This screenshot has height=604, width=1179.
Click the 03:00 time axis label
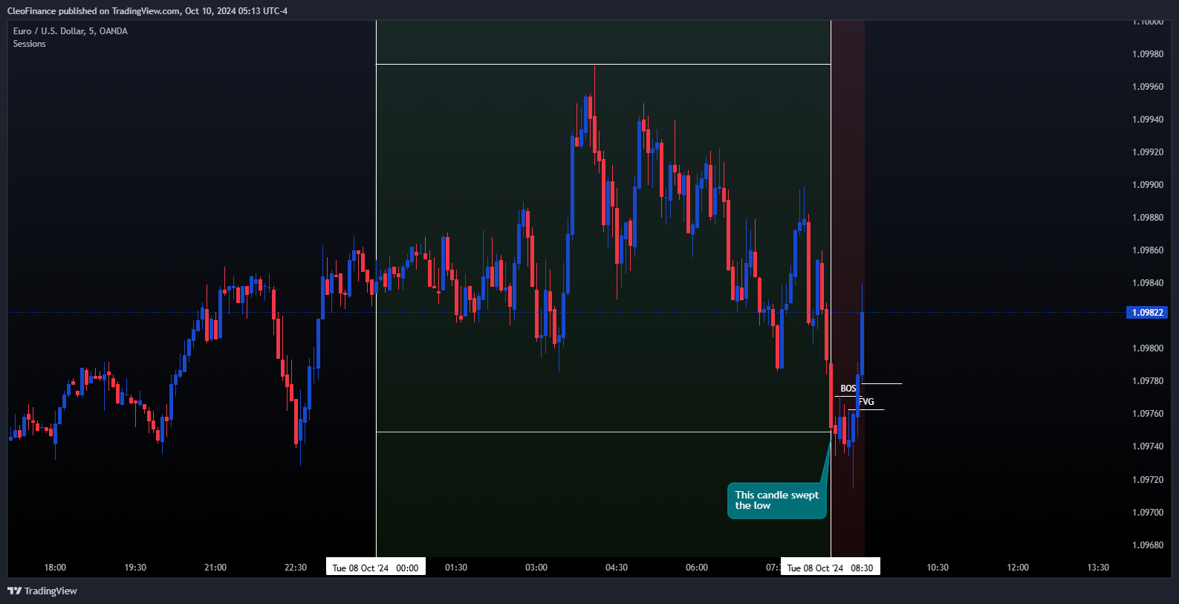[x=536, y=568]
